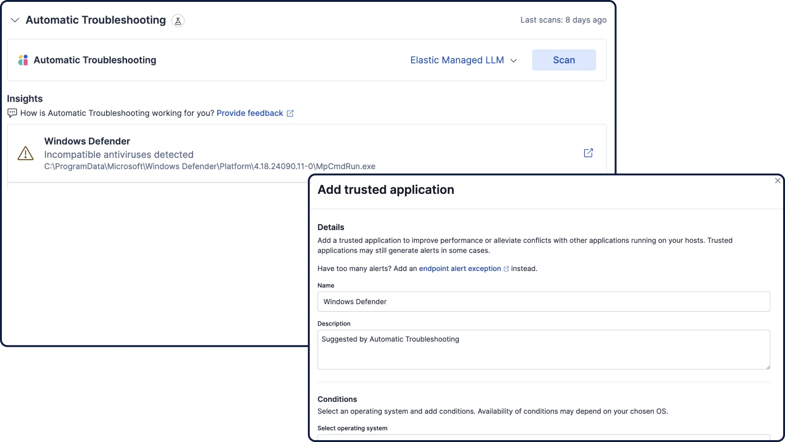This screenshot has height=442, width=785.
Task: Collapse the Automatic Troubleshooting section chevron
Action: [15, 20]
